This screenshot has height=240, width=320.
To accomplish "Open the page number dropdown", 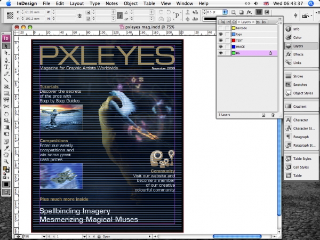I will pyautogui.click(x=84, y=236).
